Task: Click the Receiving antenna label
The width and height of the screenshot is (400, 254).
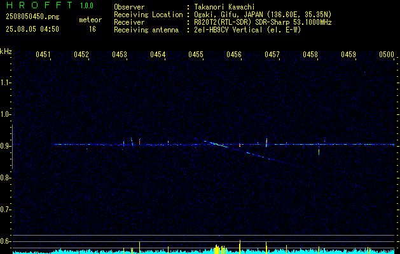Action: (146, 30)
